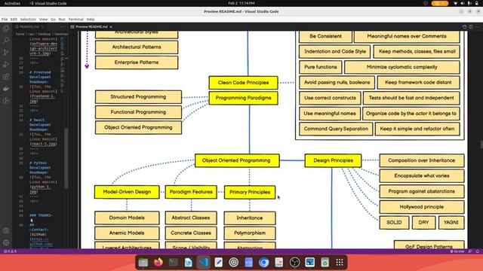Click the Clean Code Principles node
Screen dimensions: 483x271
point(243,83)
